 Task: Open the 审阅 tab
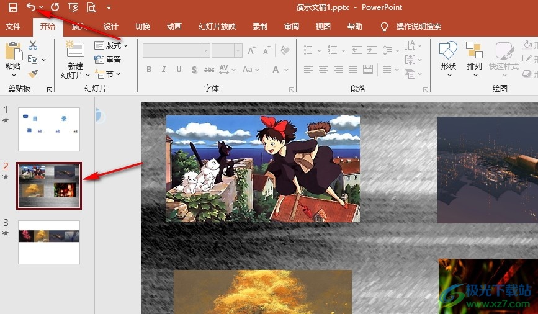[x=291, y=27]
